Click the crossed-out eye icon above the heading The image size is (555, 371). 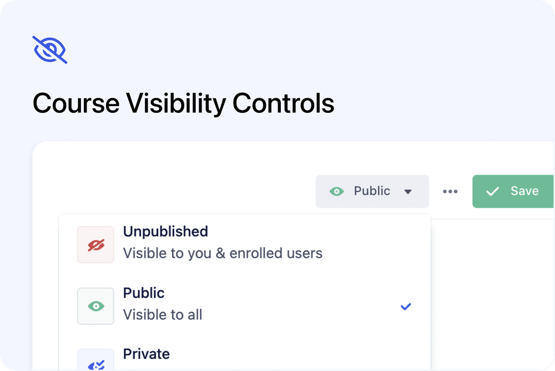(x=49, y=49)
